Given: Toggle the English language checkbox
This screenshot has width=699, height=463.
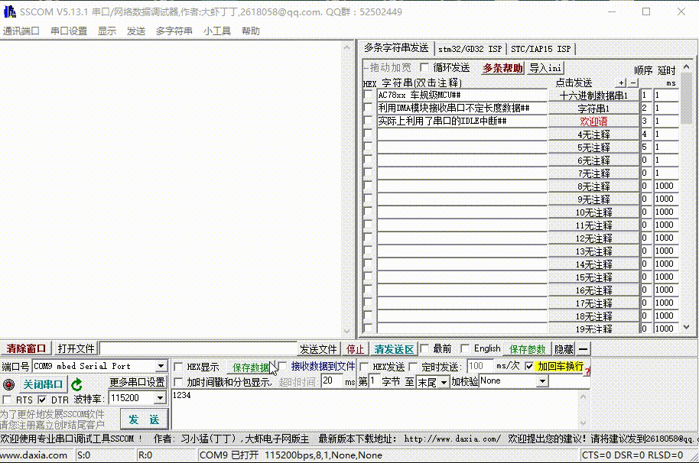Looking at the screenshot, I should 465,348.
